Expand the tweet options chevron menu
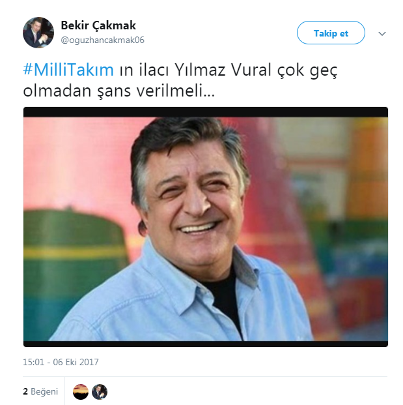Image resolution: width=403 pixels, height=405 pixels. (382, 33)
